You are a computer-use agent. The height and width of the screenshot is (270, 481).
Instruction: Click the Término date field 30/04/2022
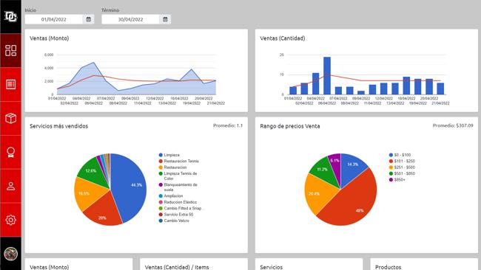click(x=131, y=19)
